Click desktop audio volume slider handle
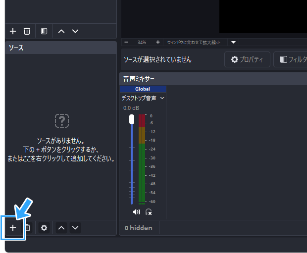 point(132,119)
